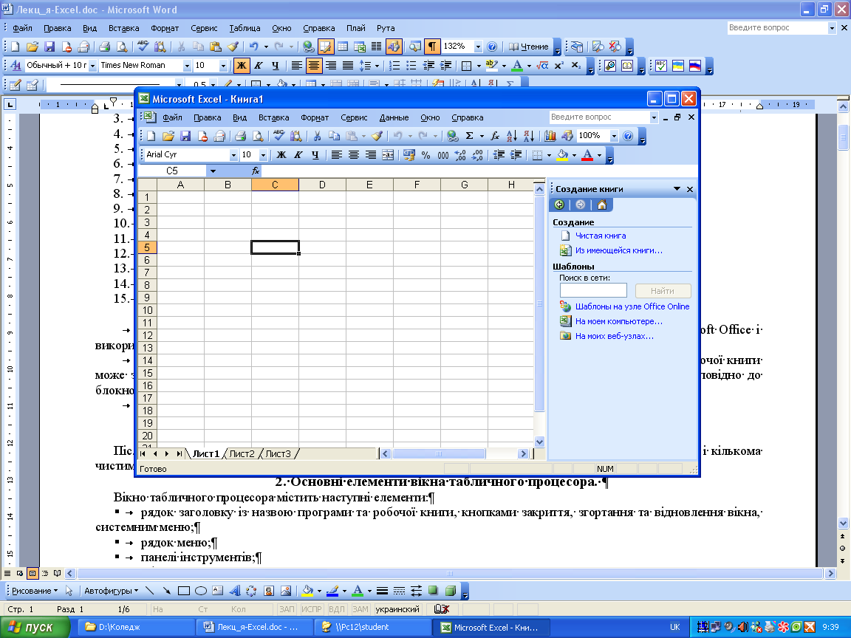
Task: Click Word bulleted list icon
Action: (411, 66)
